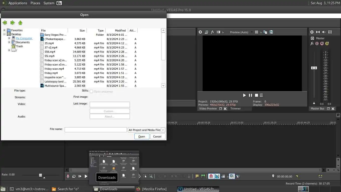Viewport: 341px width, 192px height.
Task: Toggle the Open sequence checkbox
Action: [x=92, y=91]
